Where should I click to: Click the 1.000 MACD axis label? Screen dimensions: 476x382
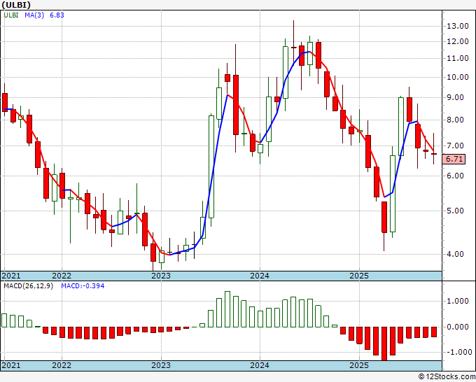(458, 301)
